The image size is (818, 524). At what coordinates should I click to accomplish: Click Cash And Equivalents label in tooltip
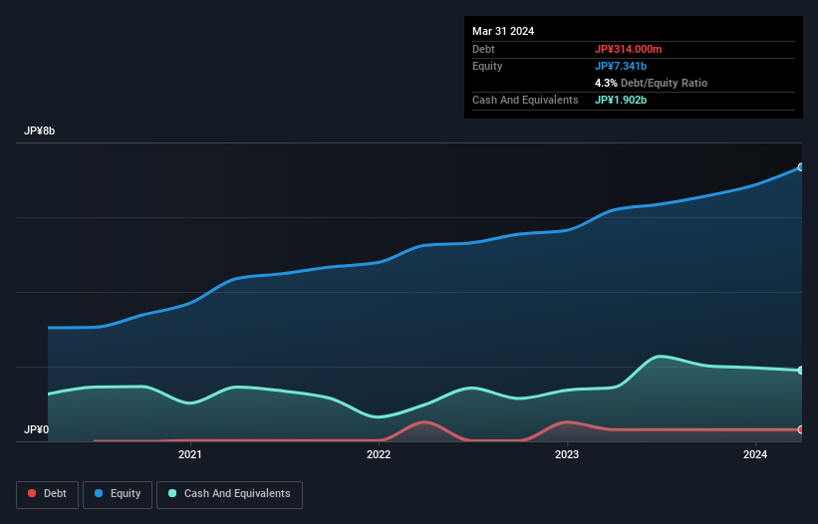pyautogui.click(x=525, y=100)
